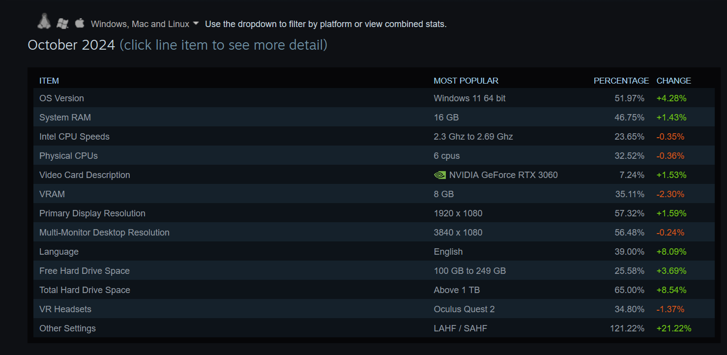Open the Other Settings row
Image resolution: width=727 pixels, height=355 pixels.
(x=374, y=328)
